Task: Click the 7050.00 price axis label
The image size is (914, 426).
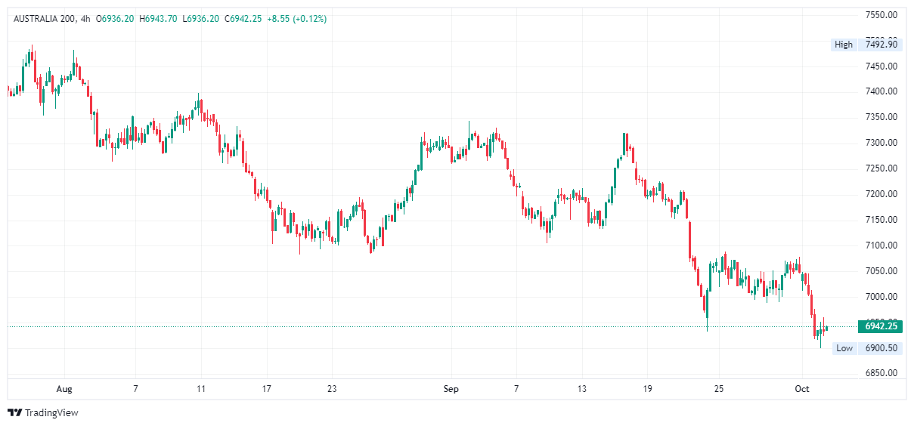Action: pyautogui.click(x=881, y=271)
